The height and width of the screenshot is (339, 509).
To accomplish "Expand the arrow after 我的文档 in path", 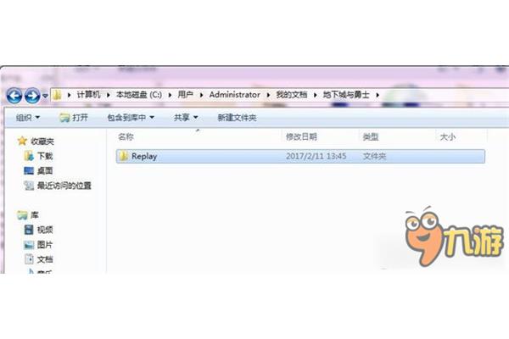I will tap(315, 95).
